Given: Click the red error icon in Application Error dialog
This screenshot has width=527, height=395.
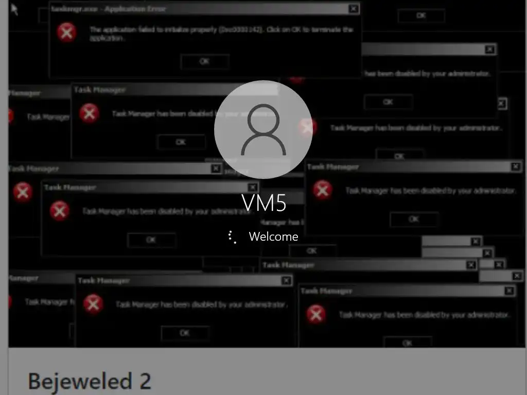Looking at the screenshot, I should 66,32.
